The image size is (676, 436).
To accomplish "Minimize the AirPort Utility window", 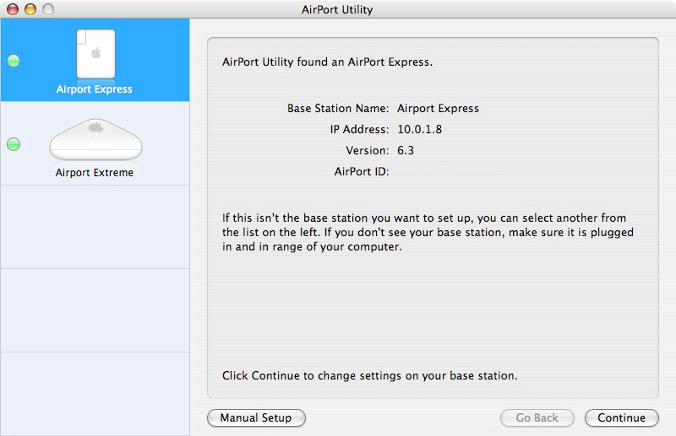I will [x=30, y=9].
